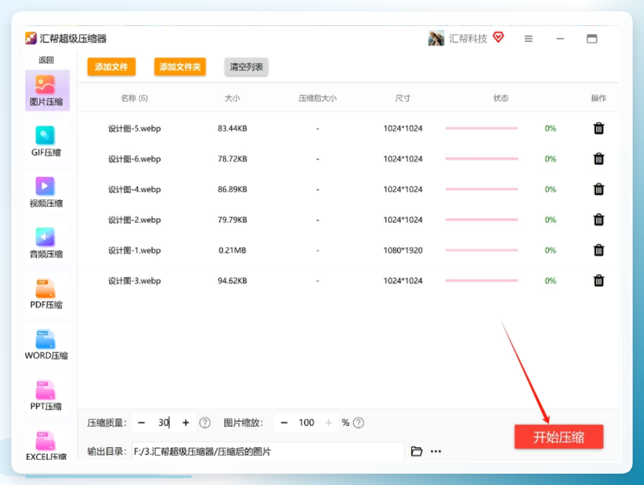Increase image scale with plus button
Screen dimensions: 644x485
(x=328, y=423)
